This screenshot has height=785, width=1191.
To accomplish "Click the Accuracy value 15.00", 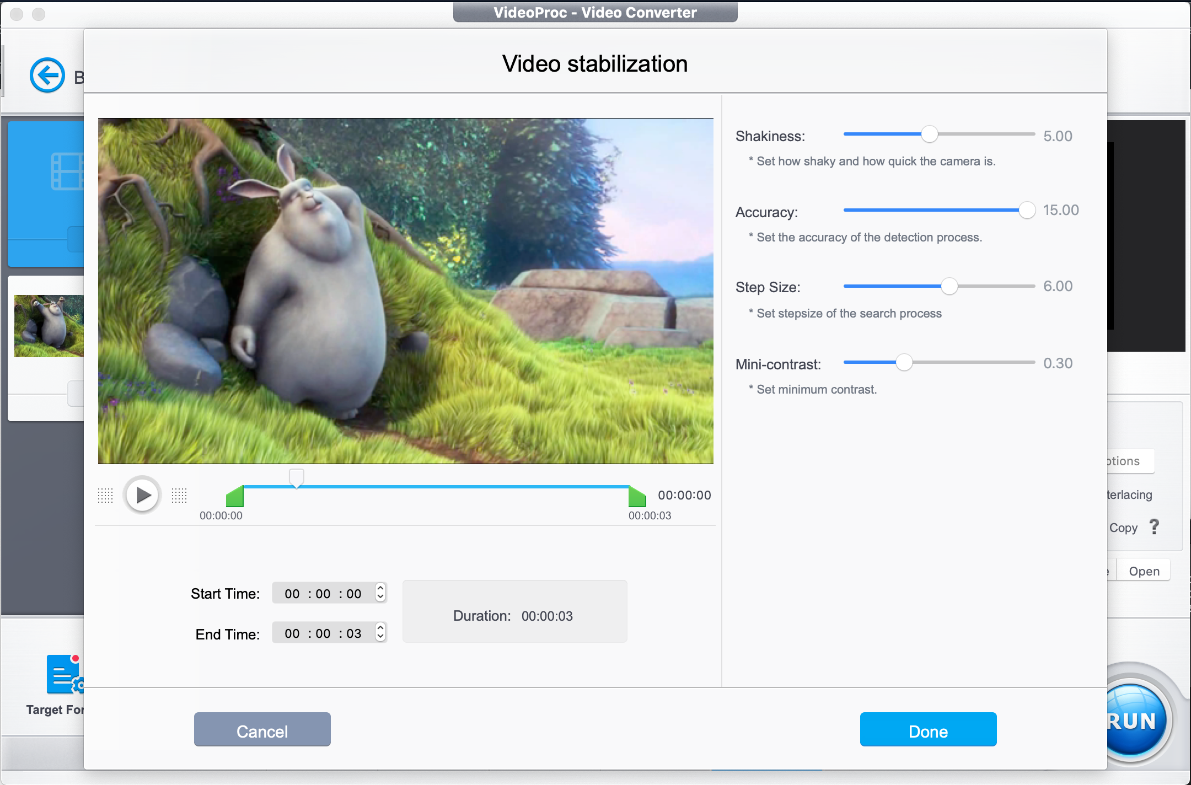I will click(x=1061, y=210).
